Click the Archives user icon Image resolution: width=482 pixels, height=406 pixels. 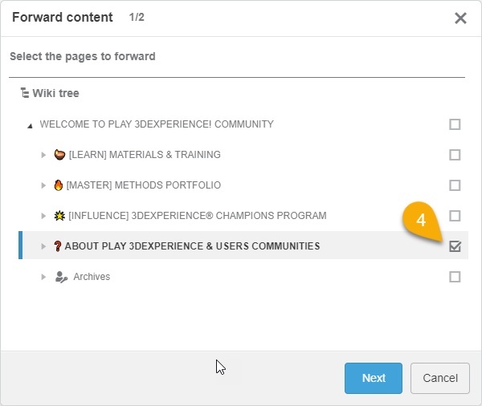tap(61, 277)
